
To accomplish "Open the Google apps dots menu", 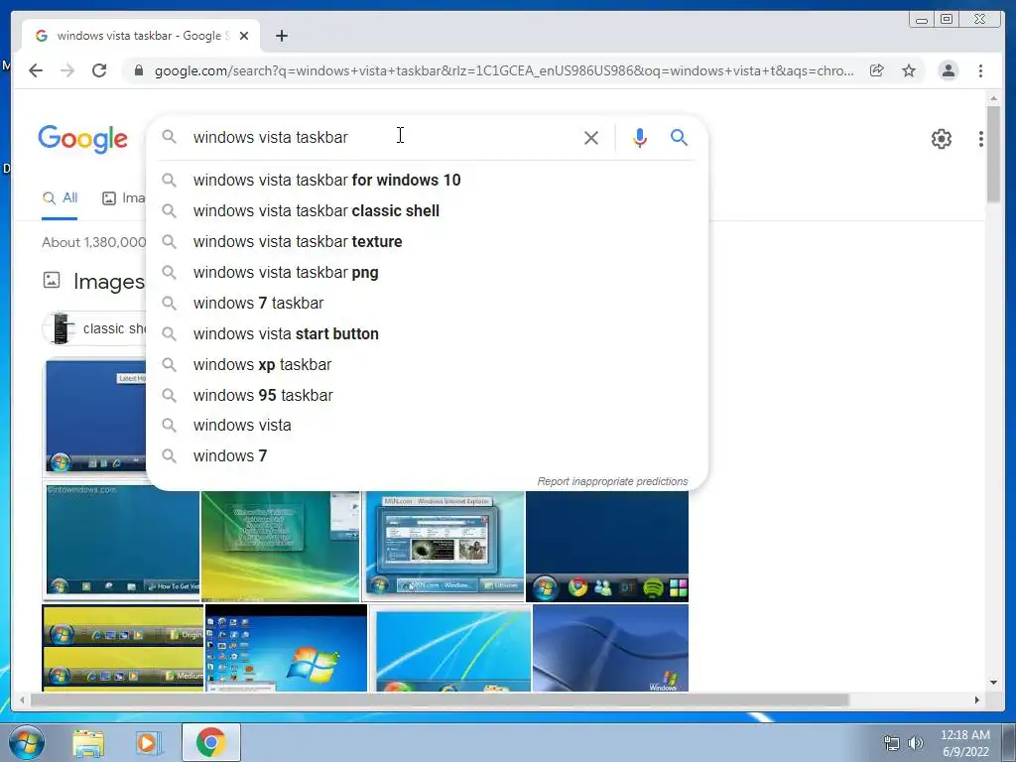I will tap(981, 139).
